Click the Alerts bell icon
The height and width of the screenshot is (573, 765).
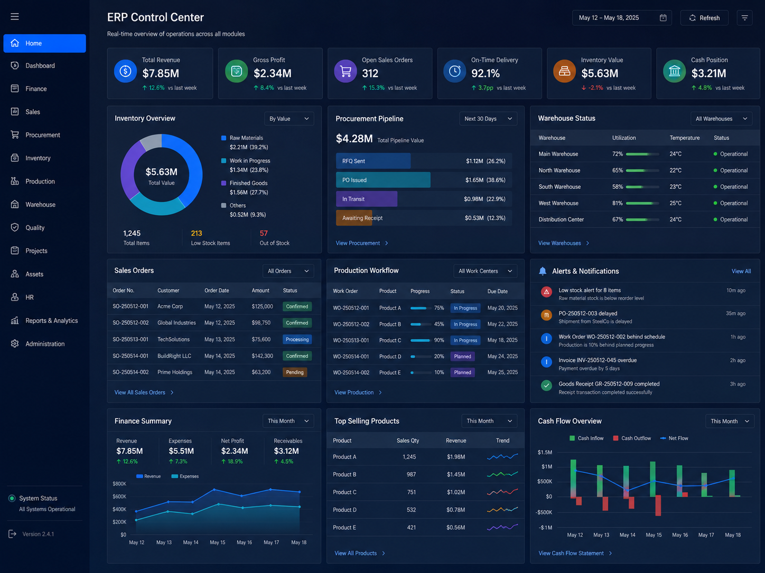tap(543, 271)
